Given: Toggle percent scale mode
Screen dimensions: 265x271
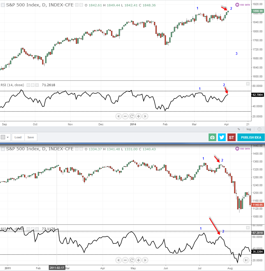Looking at the screenshot, I should coord(239,129).
